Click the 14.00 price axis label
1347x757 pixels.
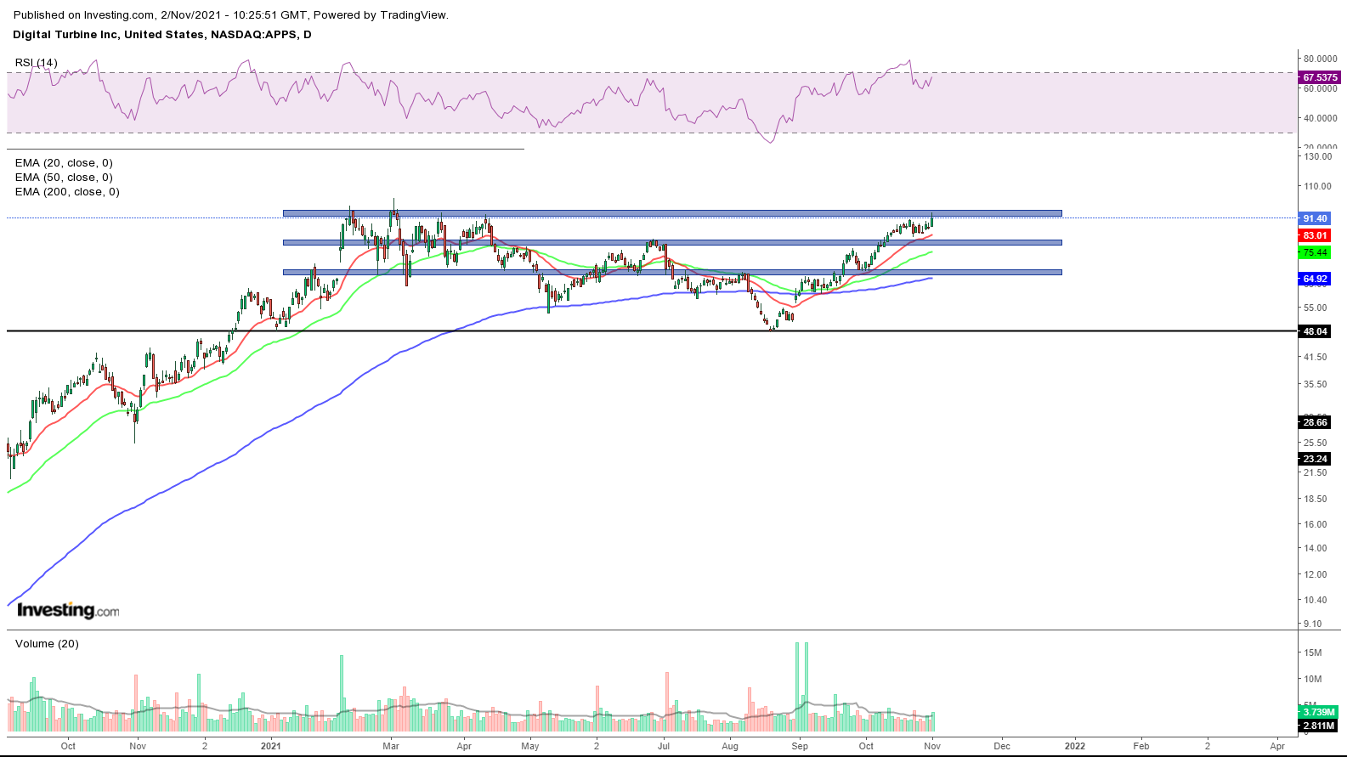pyautogui.click(x=1316, y=548)
